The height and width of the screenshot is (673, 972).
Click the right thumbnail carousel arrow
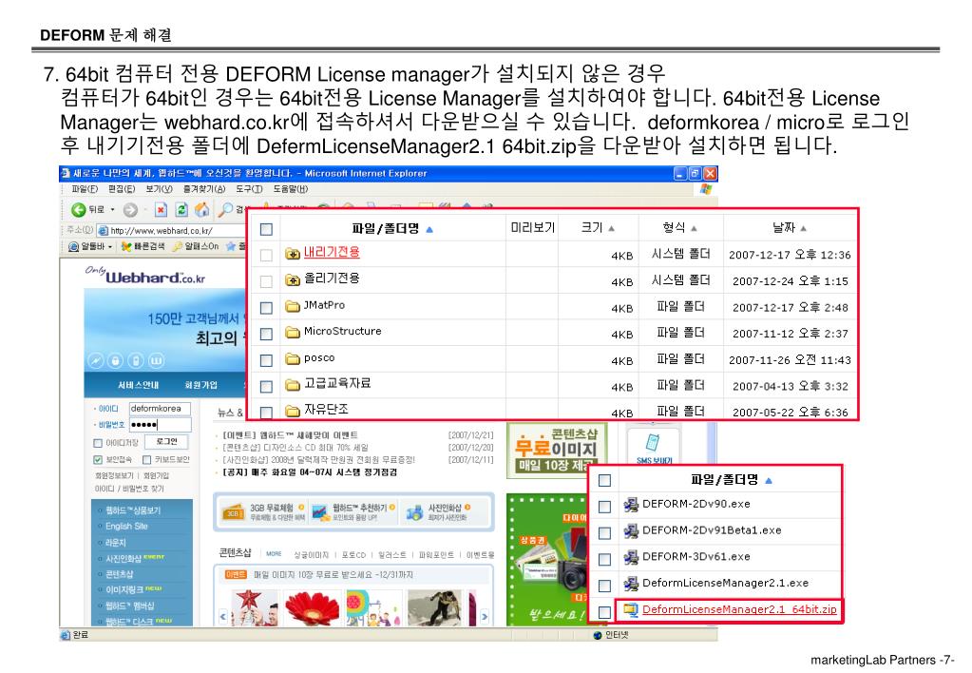coord(485,616)
